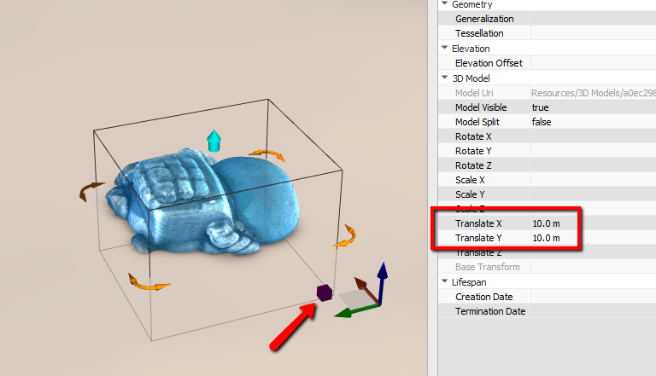Select the Model Visible label

481,107
